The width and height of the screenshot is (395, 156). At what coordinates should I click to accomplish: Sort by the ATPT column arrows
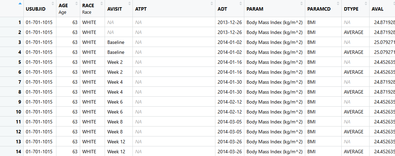click(x=212, y=3)
